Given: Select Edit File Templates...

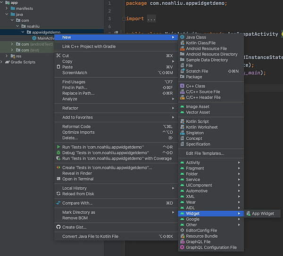Looking at the screenshot, I should 211,153.
